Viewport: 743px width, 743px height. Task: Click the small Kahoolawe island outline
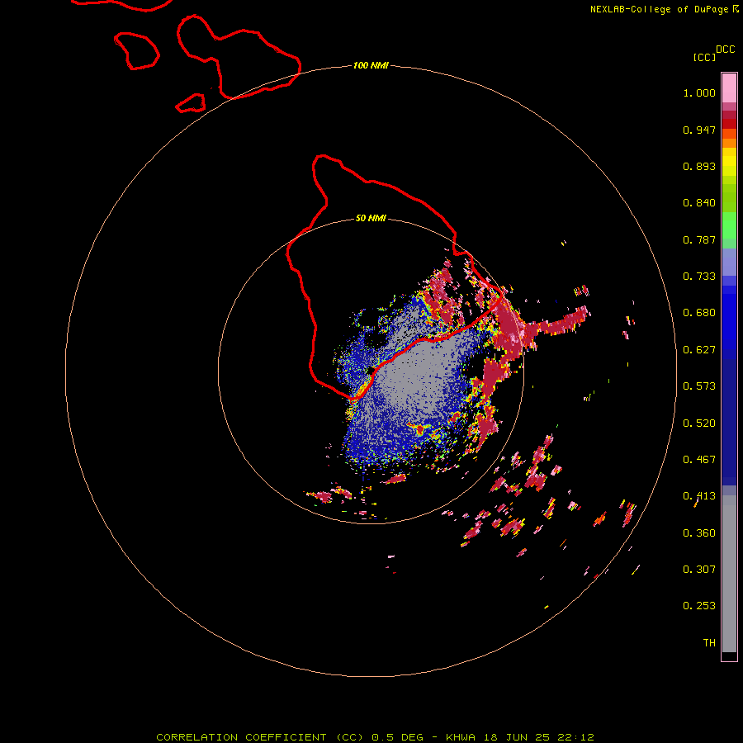[191, 103]
